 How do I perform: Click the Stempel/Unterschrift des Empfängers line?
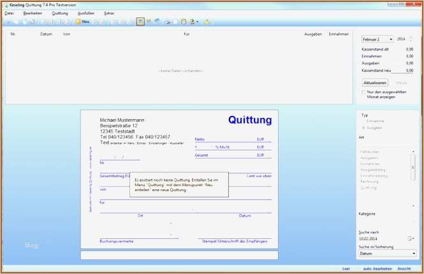point(235,239)
